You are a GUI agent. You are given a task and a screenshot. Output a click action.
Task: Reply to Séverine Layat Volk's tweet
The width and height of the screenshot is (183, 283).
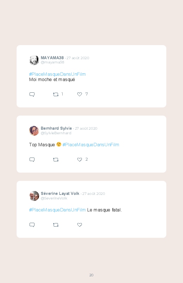point(32,225)
